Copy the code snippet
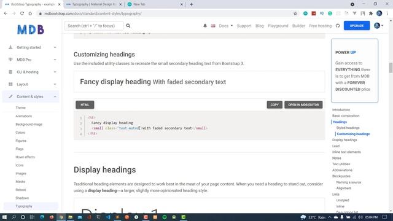Viewport: 393px width, 221px height. click(x=274, y=105)
